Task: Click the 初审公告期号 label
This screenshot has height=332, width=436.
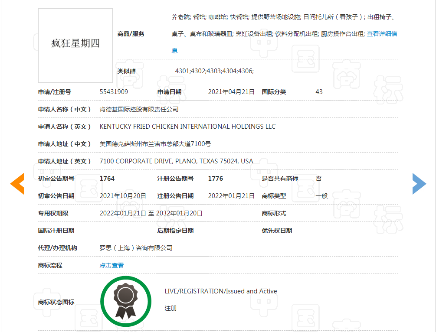Action: point(56,179)
